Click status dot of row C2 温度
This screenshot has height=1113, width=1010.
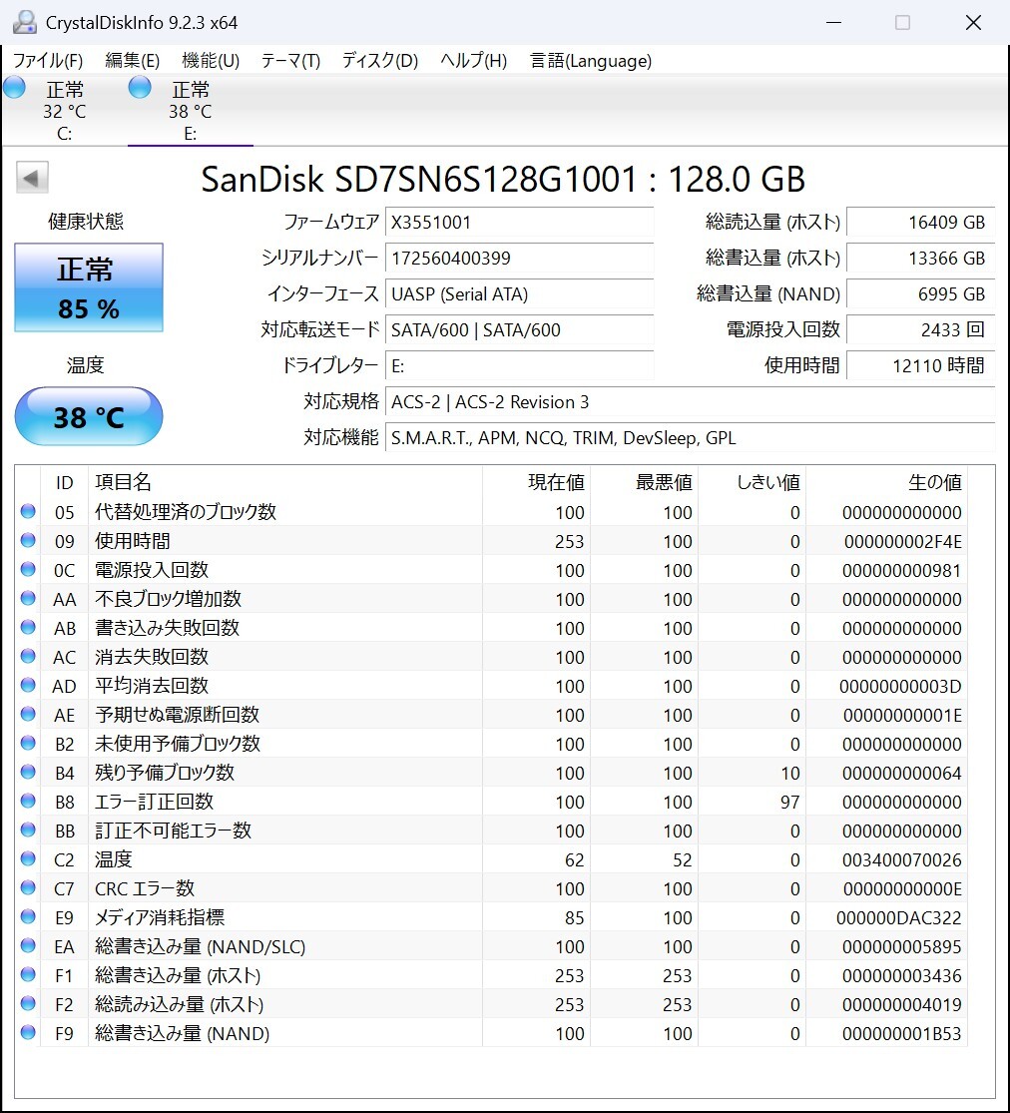click(28, 858)
